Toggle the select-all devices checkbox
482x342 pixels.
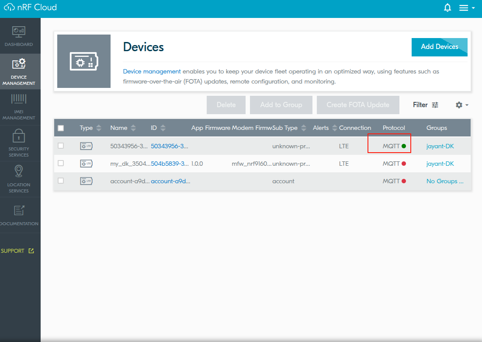click(x=61, y=128)
